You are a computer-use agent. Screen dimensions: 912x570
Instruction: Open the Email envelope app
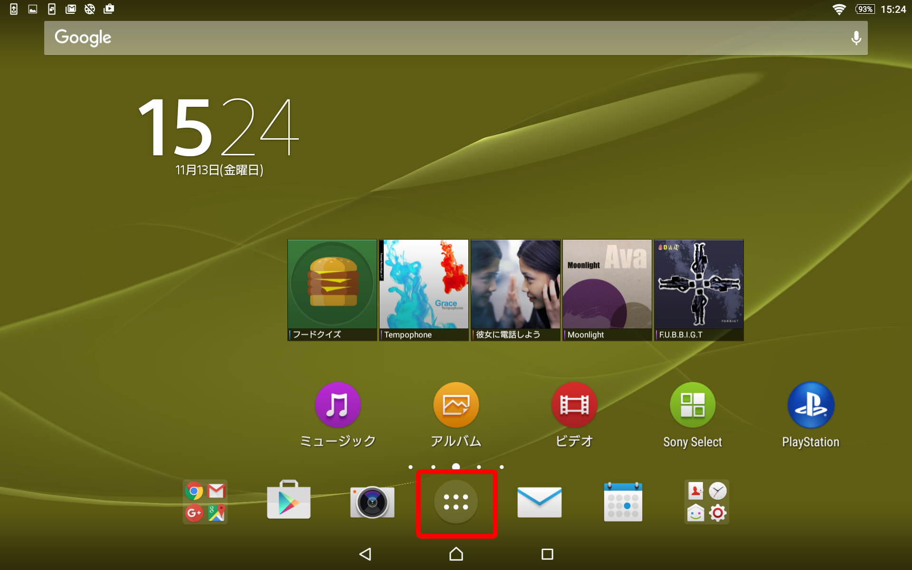[x=540, y=502]
